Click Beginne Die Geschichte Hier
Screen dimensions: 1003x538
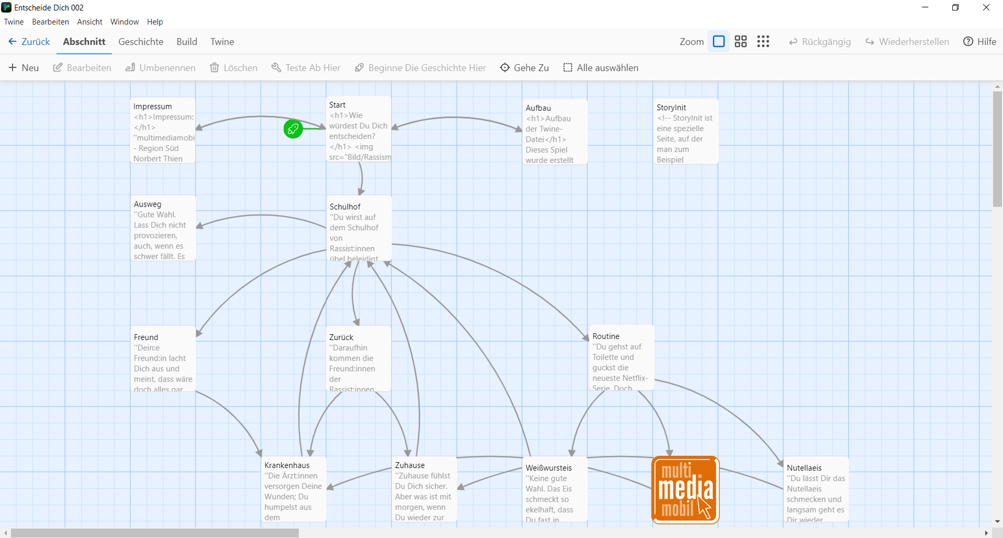click(420, 68)
